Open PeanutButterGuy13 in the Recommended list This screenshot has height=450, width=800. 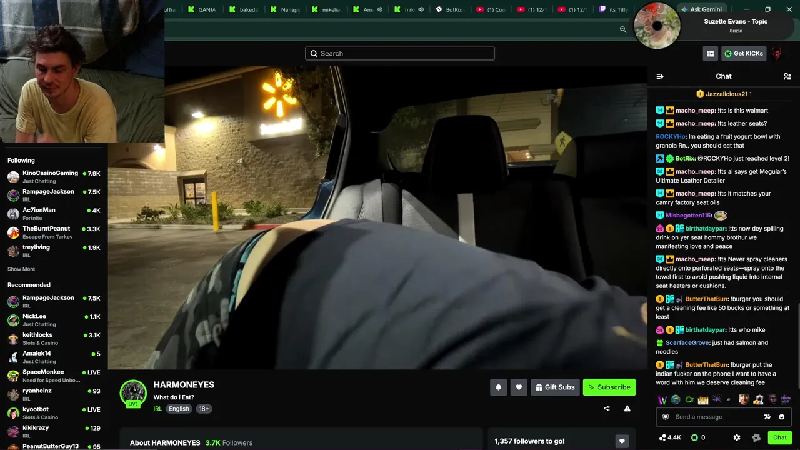pos(54,446)
